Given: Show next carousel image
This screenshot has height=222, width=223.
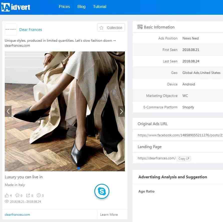Looking at the screenshot, I should [x=121, y=111].
